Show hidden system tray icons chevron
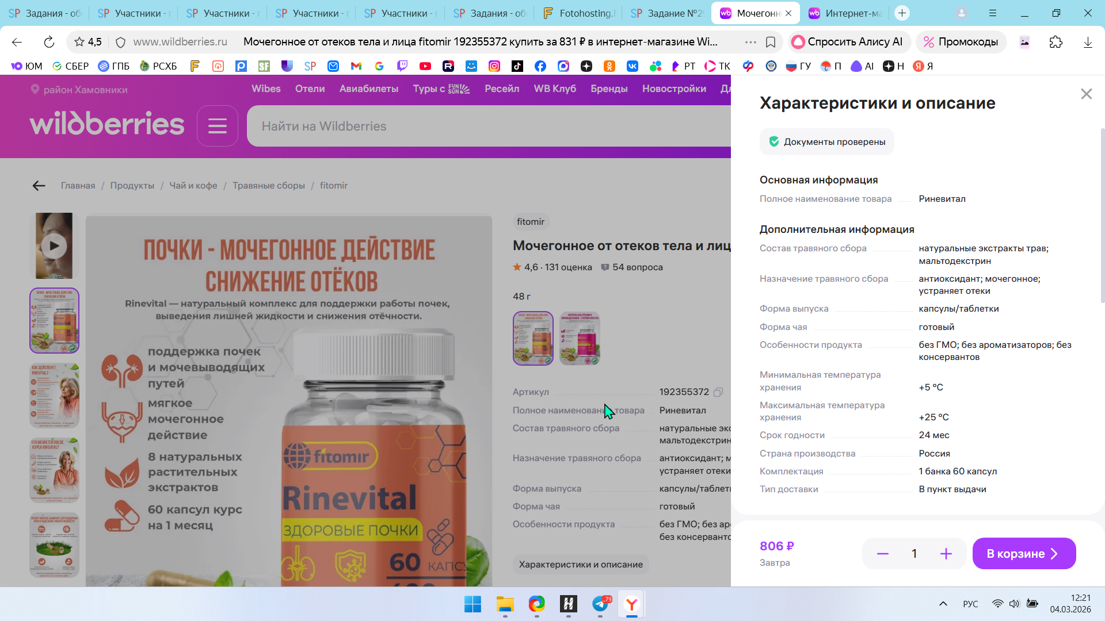 point(943,604)
